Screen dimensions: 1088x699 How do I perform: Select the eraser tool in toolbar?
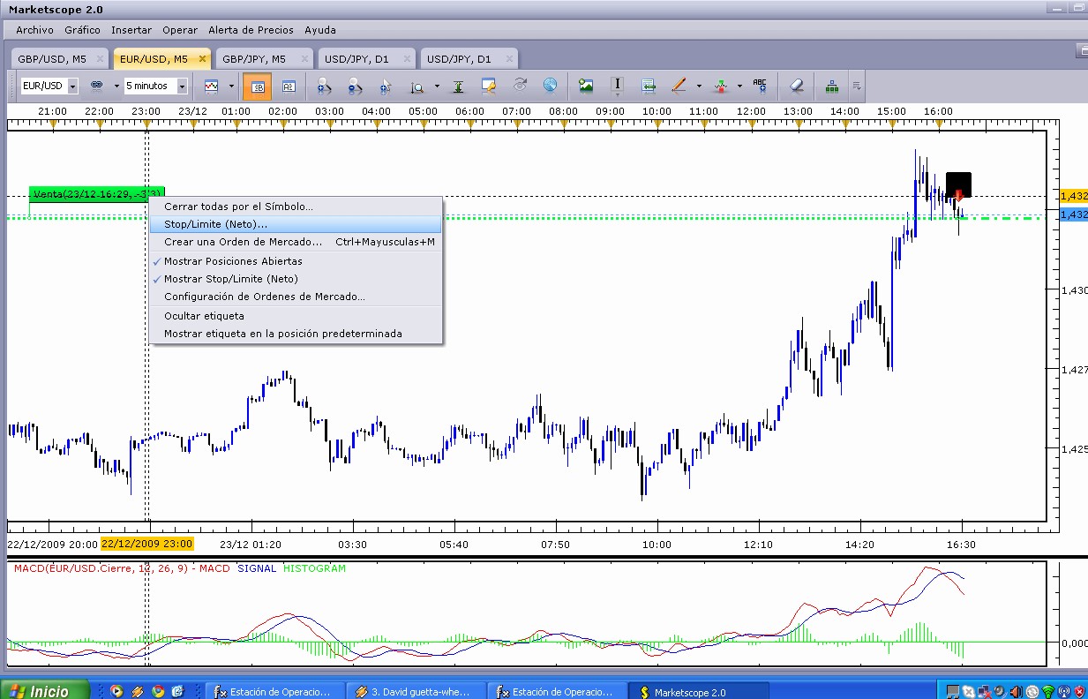pyautogui.click(x=797, y=86)
